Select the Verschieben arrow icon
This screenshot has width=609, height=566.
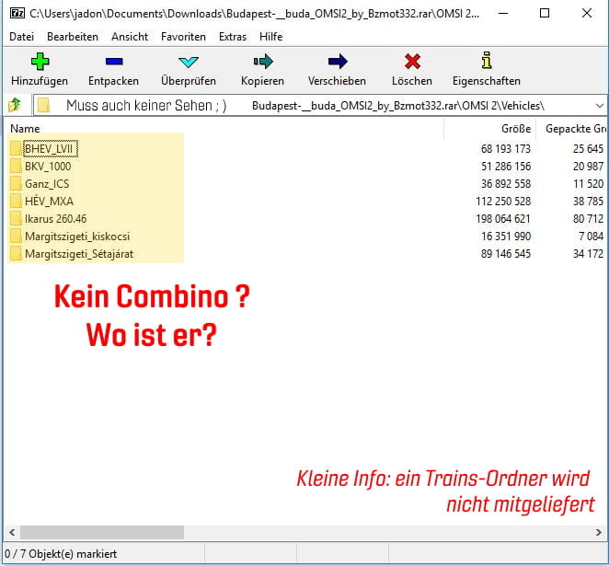(337, 63)
